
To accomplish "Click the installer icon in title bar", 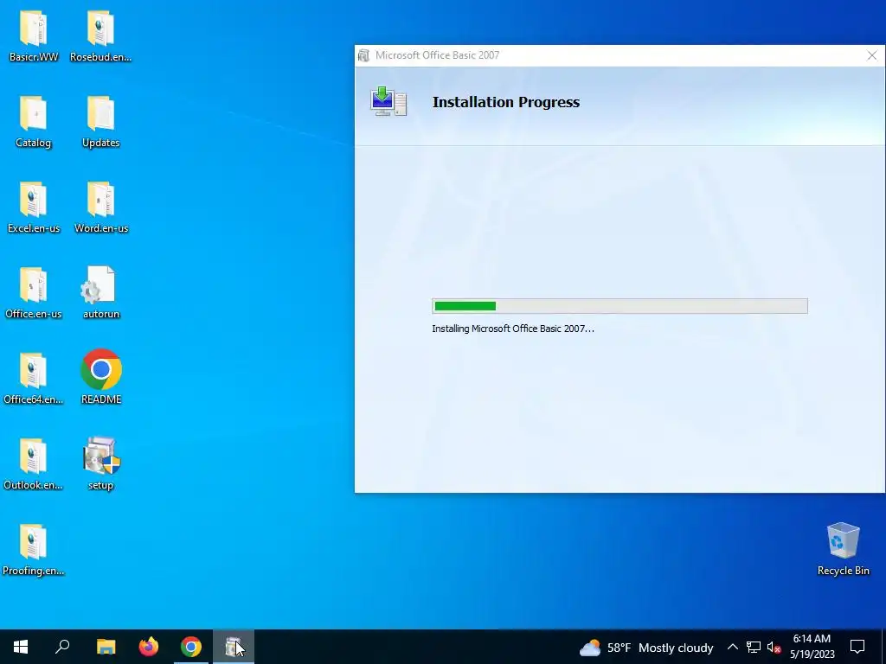I will coord(364,55).
